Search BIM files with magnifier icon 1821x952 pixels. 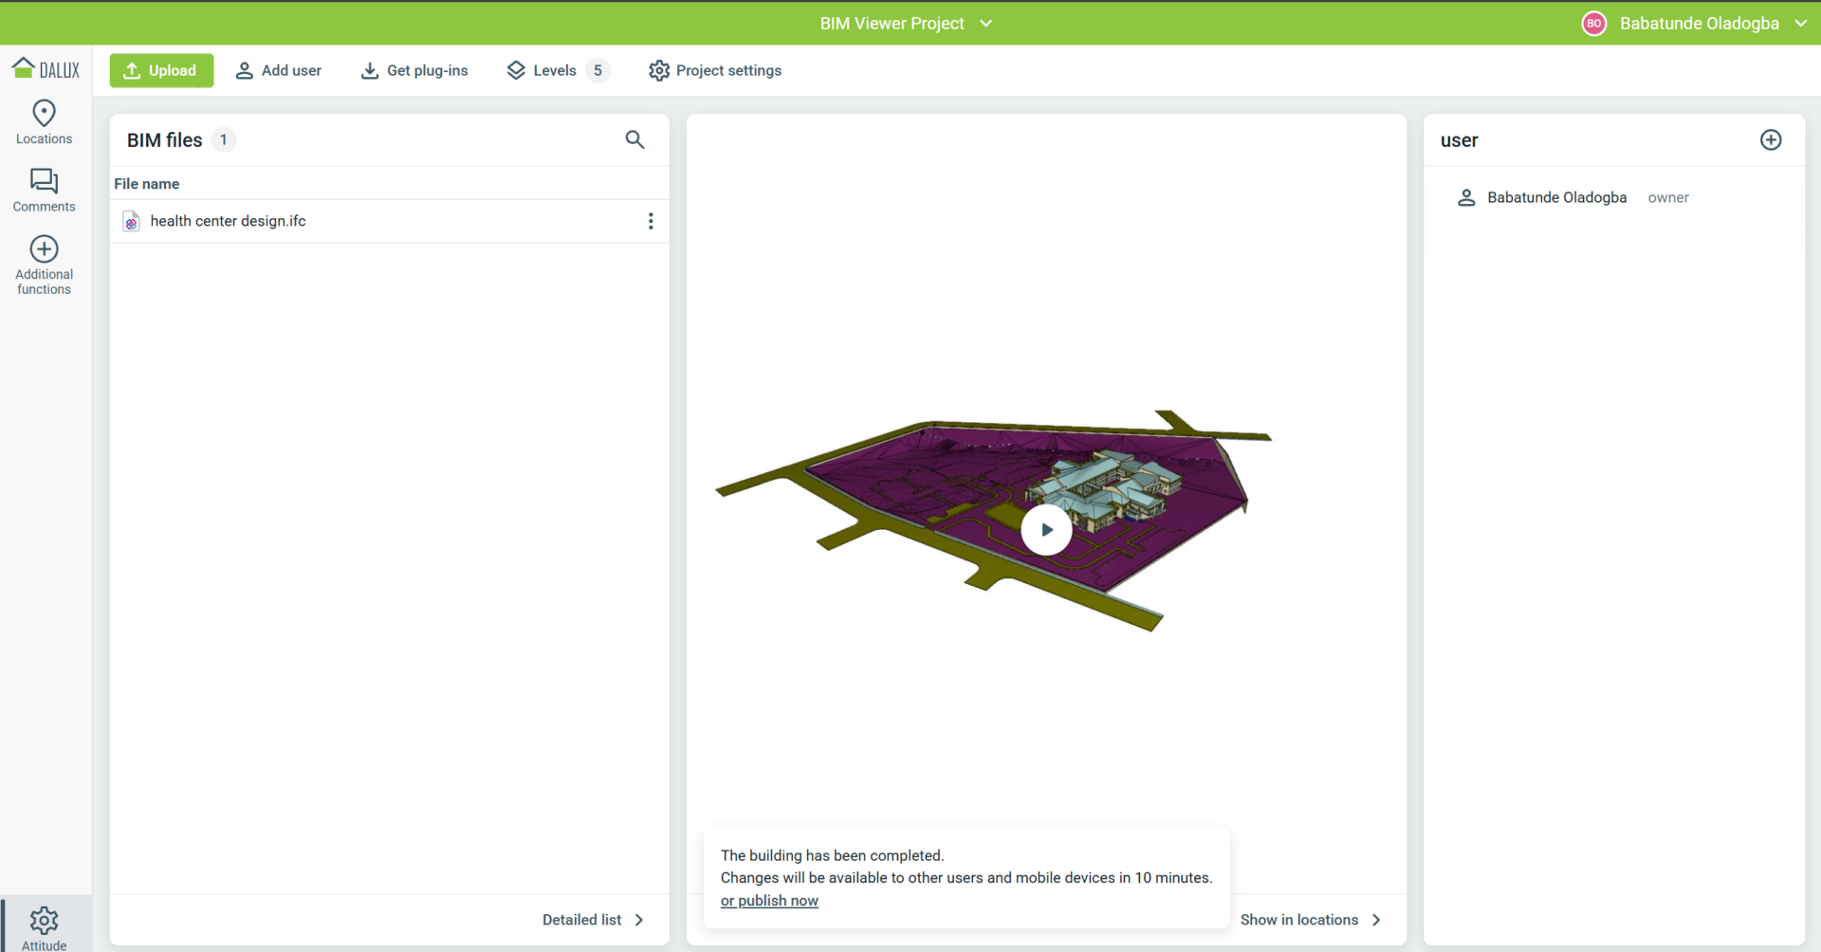coord(635,139)
